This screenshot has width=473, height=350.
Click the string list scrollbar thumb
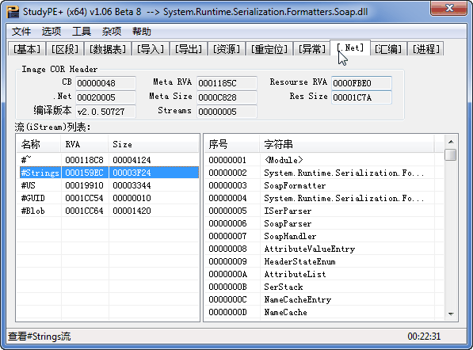pos(451,155)
